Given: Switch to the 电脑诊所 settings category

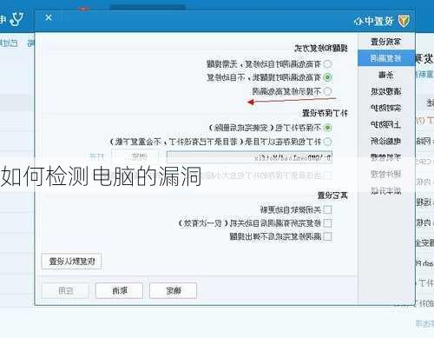Looking at the screenshot, I should coord(386,141).
